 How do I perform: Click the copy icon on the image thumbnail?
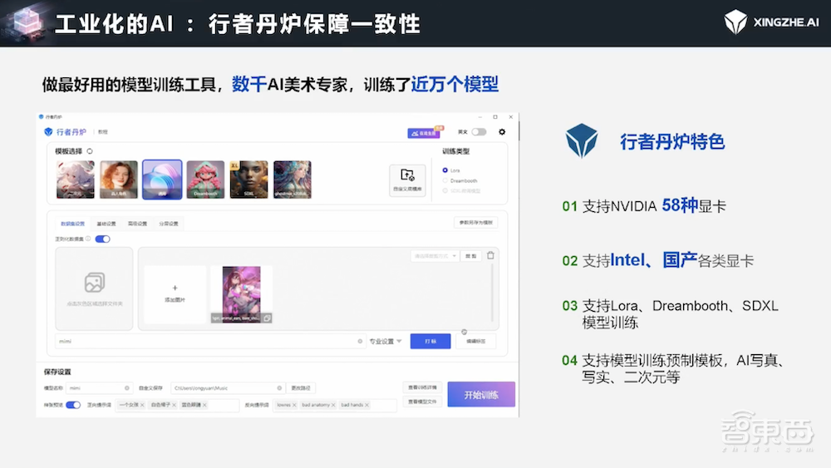tap(267, 318)
